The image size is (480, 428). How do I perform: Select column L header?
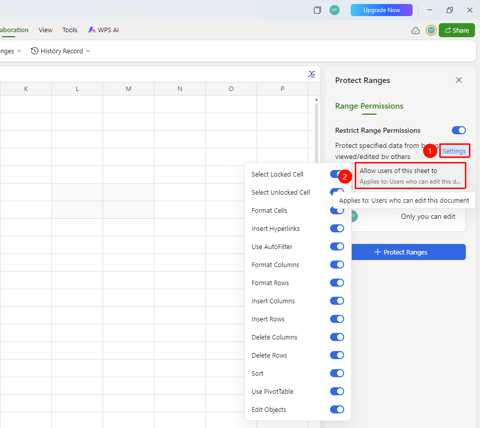click(77, 89)
